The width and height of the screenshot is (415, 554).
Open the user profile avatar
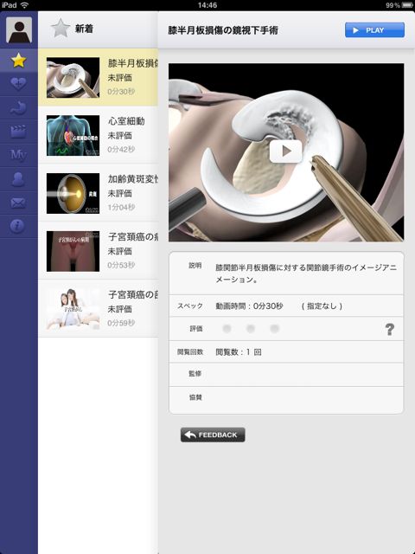19,30
